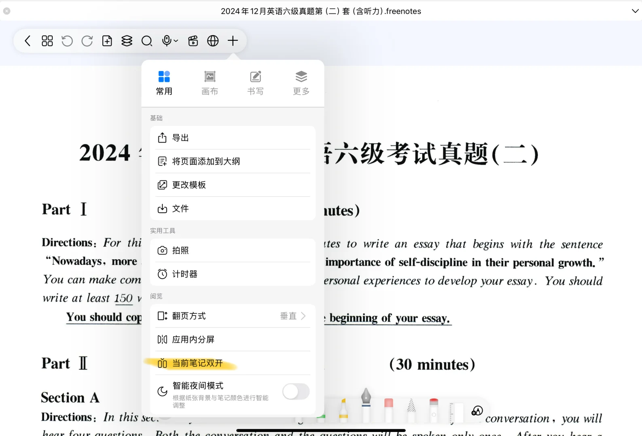Select 应用内分屏 split screen

[x=233, y=340]
